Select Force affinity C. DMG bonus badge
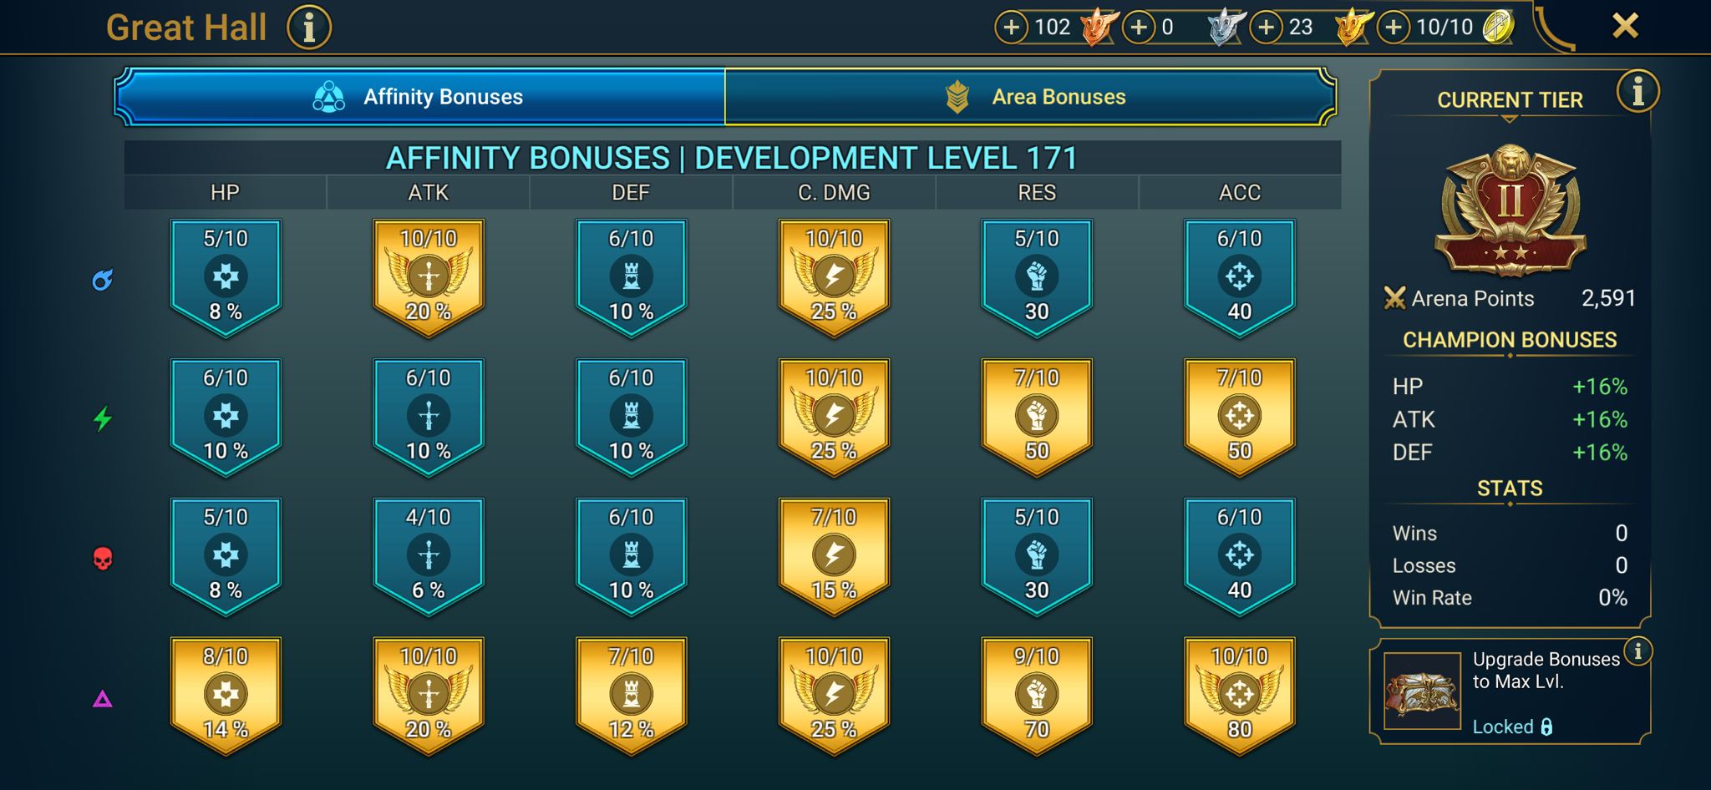 tap(834, 557)
